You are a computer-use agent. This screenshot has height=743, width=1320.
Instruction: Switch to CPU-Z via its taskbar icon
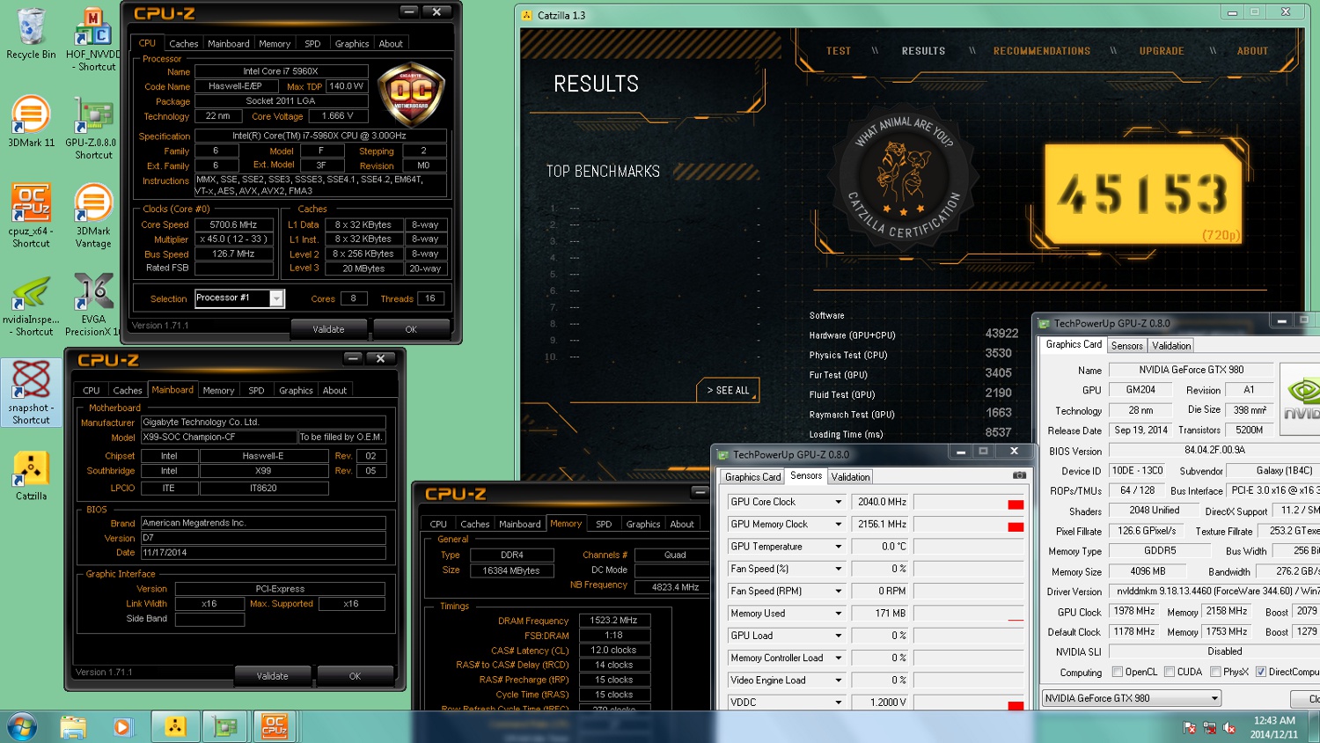pyautogui.click(x=275, y=727)
